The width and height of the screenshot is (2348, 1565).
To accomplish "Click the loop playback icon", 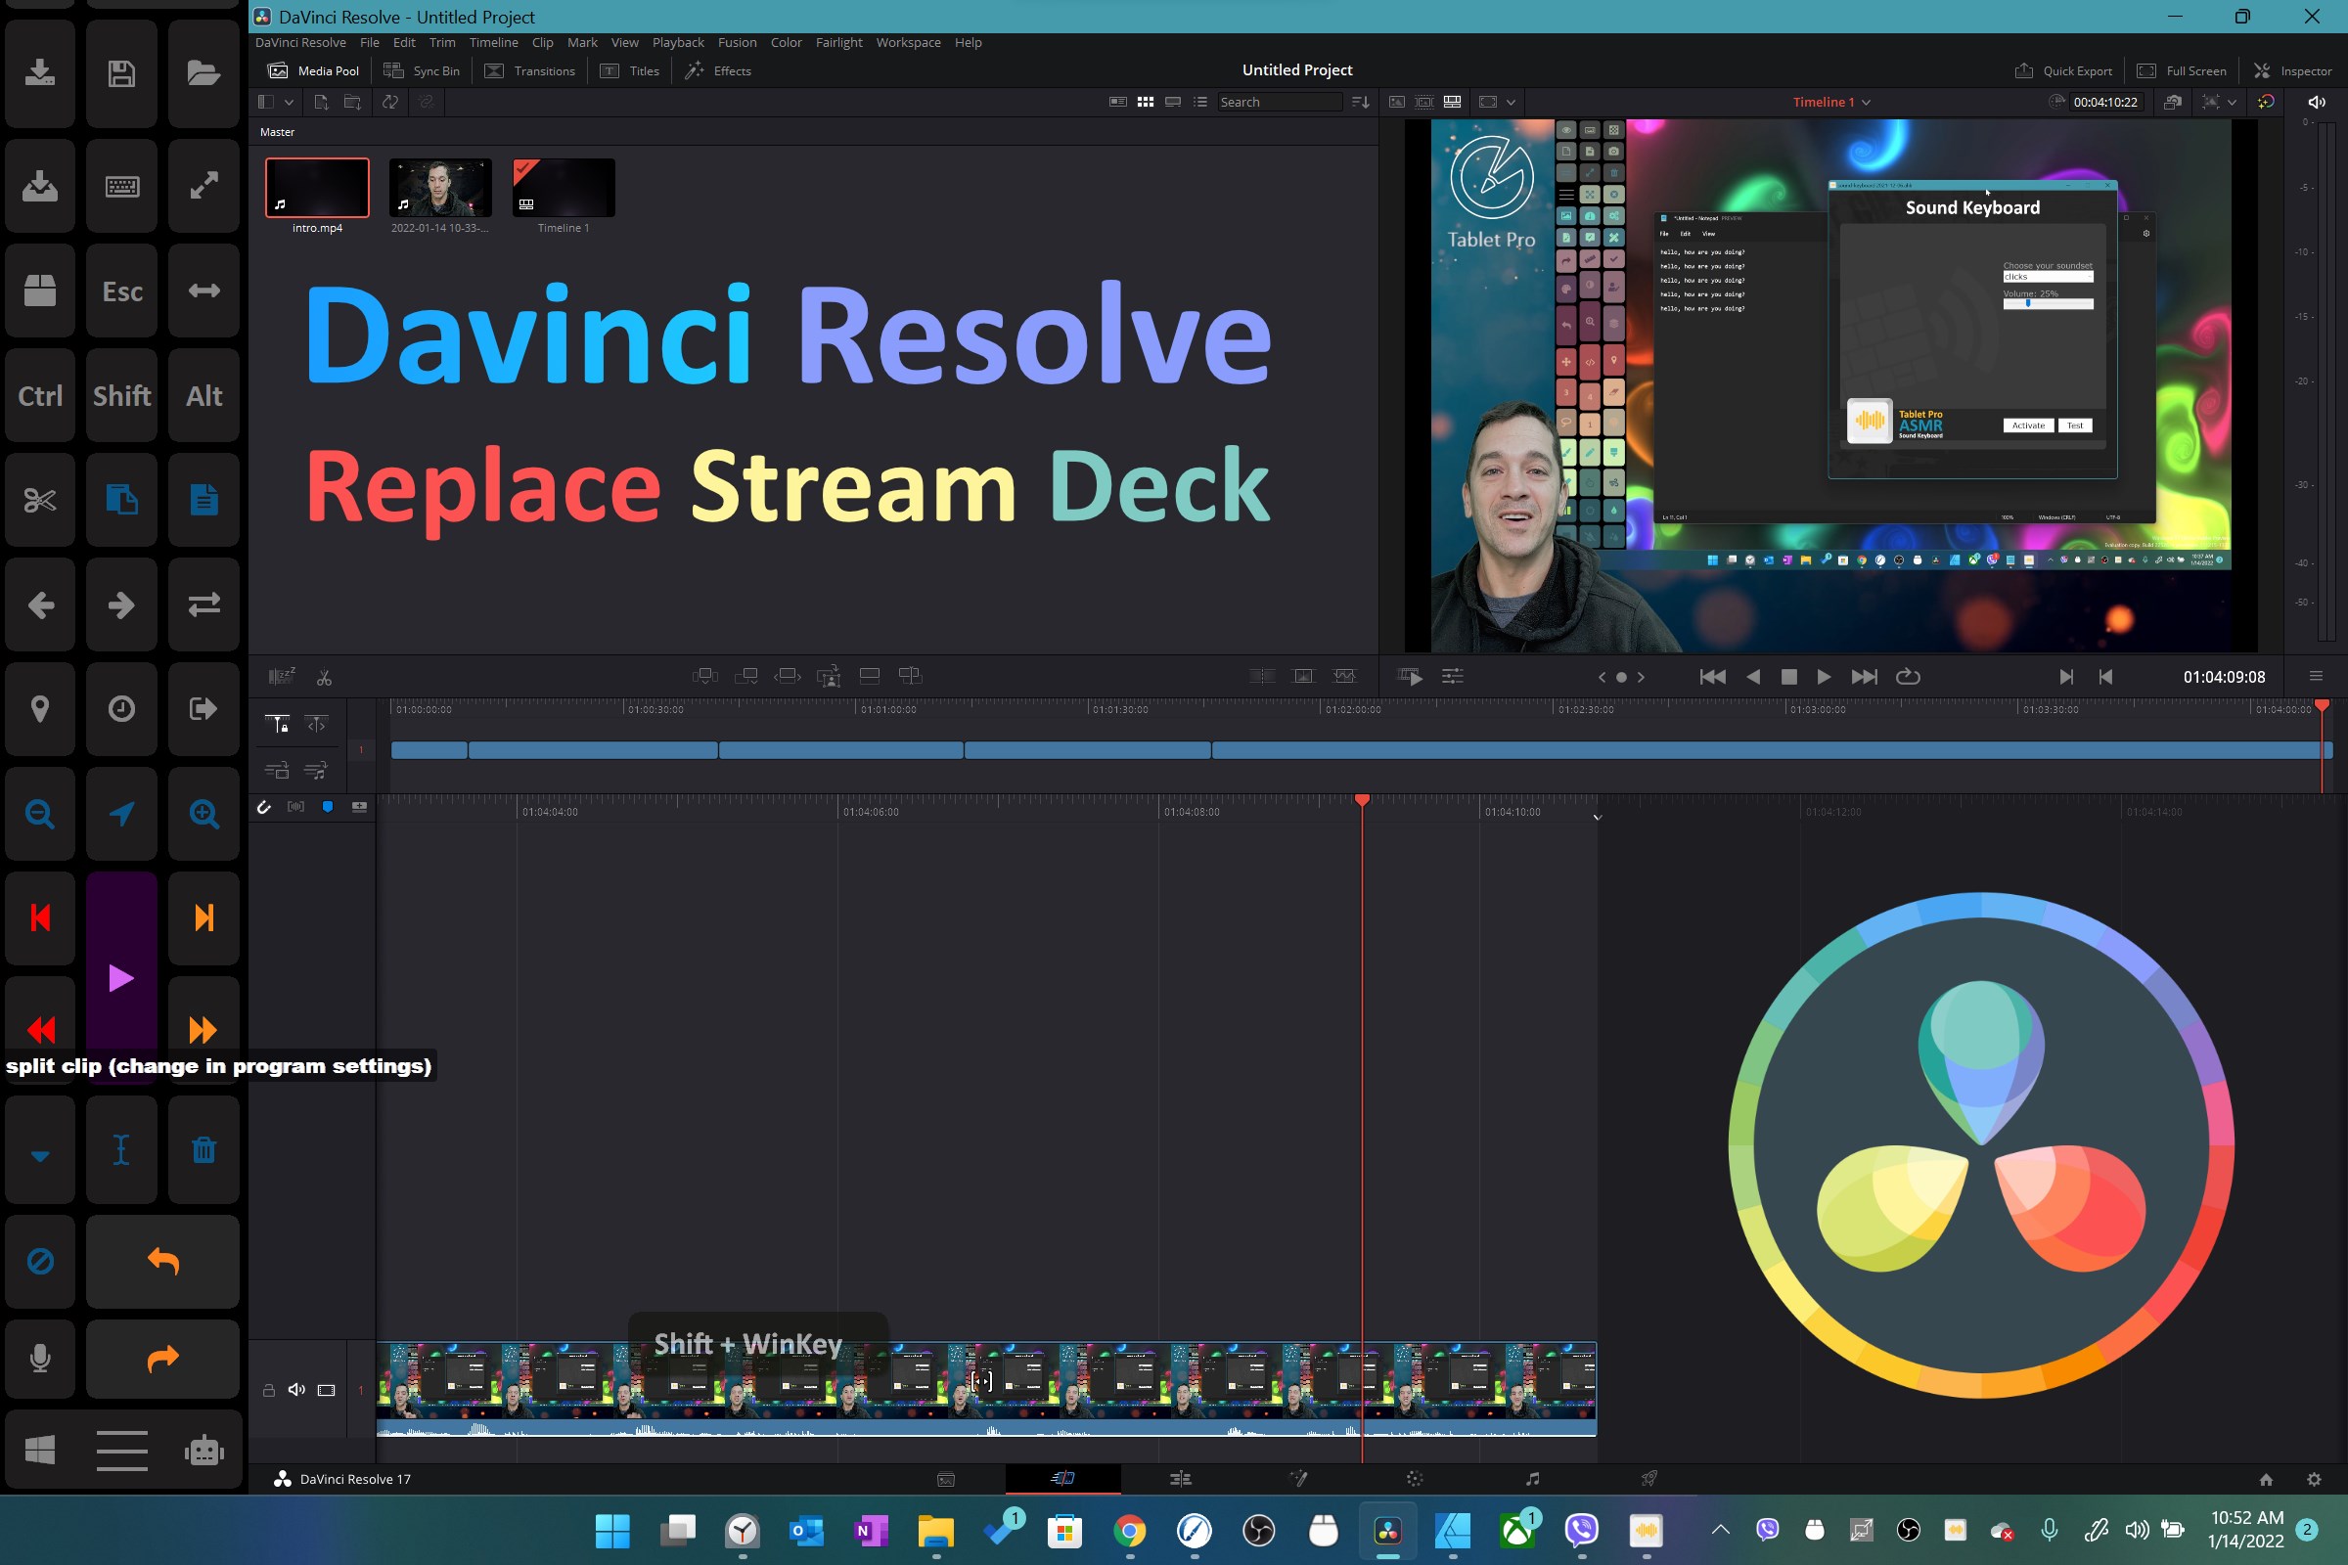I will tap(1908, 677).
